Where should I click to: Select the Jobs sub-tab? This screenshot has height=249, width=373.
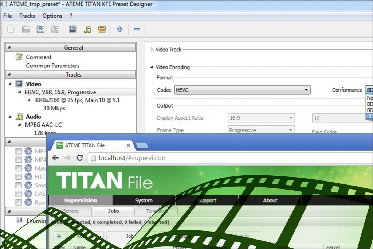(x=114, y=211)
